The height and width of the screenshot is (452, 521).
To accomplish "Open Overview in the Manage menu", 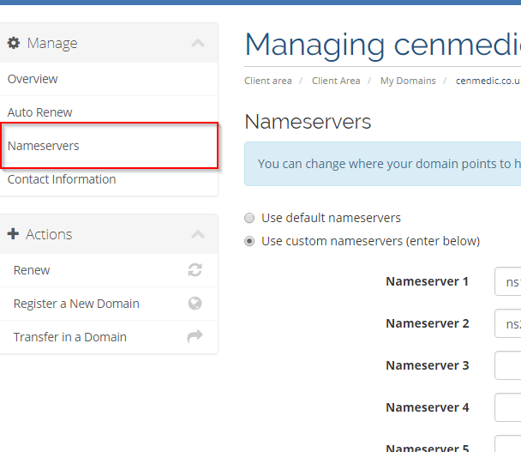I will click(109, 79).
